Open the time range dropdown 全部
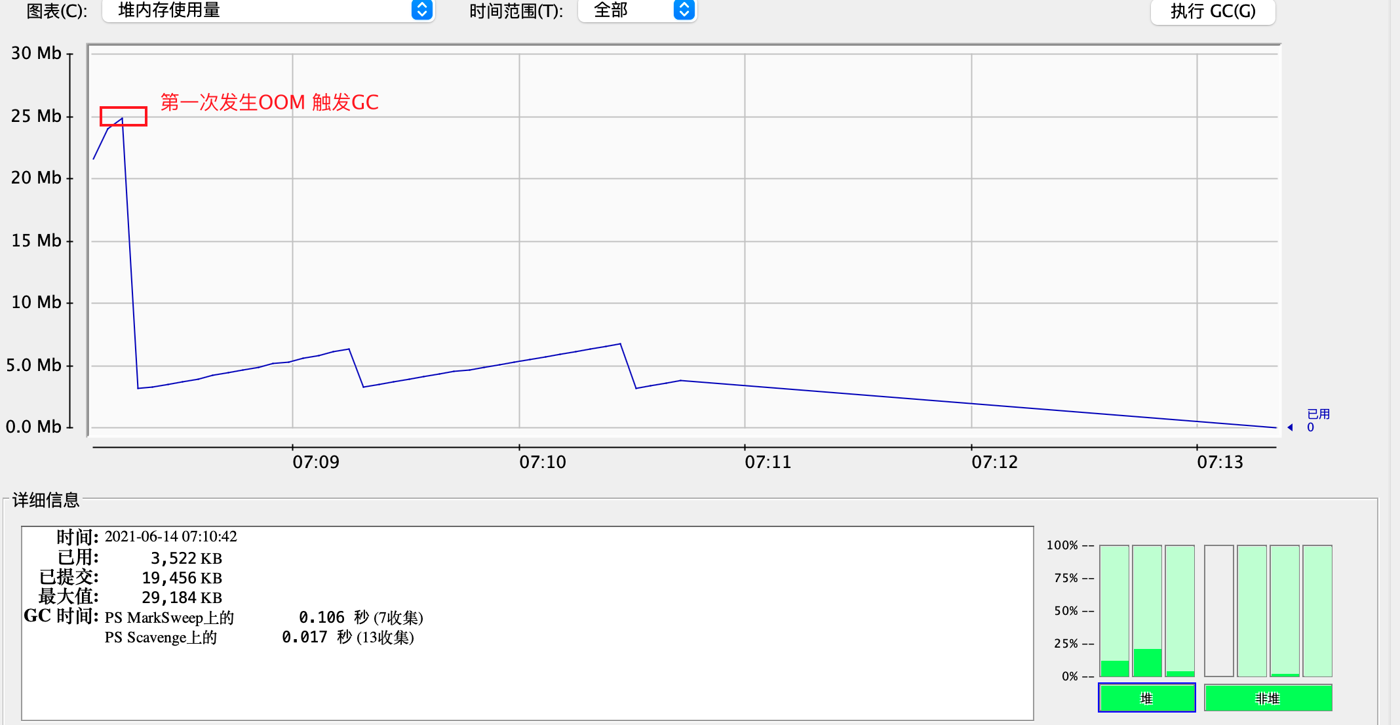 (637, 10)
